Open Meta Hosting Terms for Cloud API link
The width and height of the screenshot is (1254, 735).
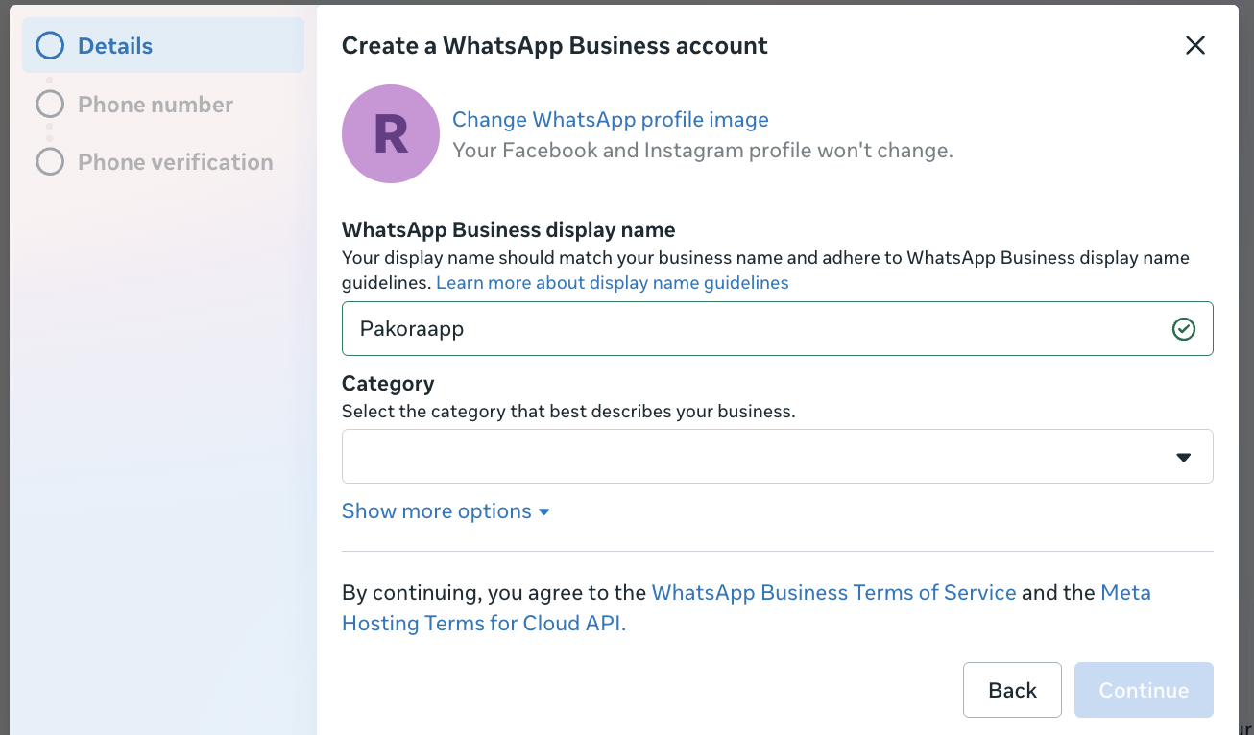click(x=746, y=607)
